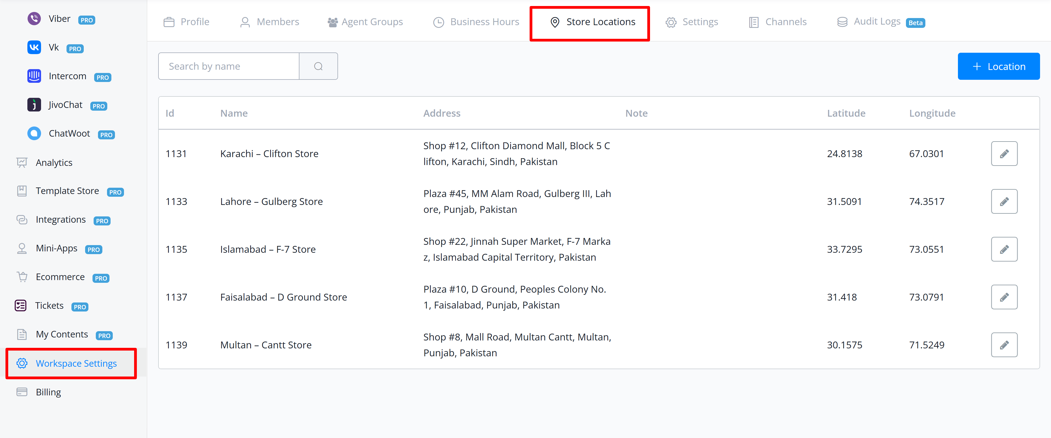Viewport: 1051px width, 438px height.
Task: Open the JivoChat channel icon
Action: pos(34,105)
